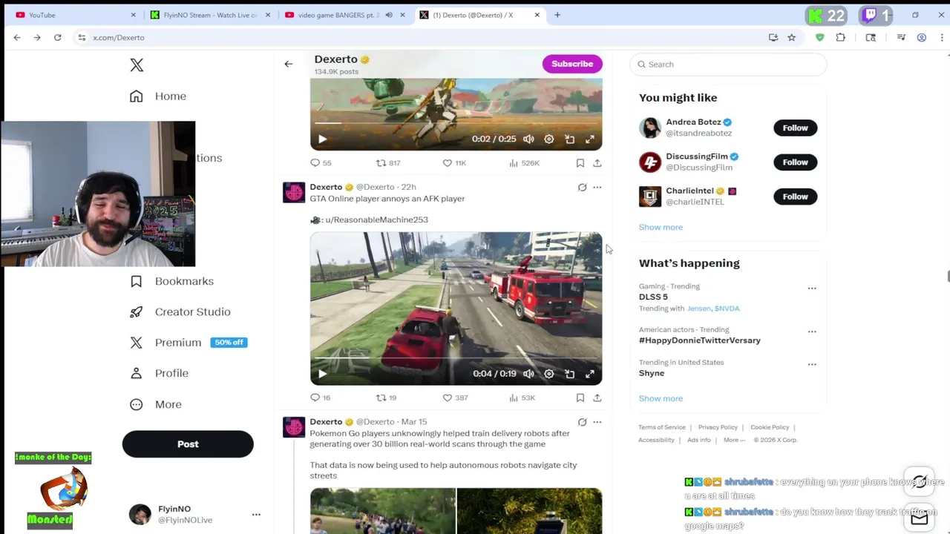Toggle picture-in-picture on top video
Viewport: 950px width, 534px height.
569,139
